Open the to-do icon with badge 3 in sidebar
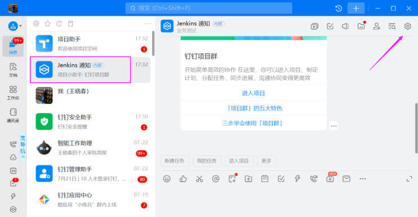 click(x=13, y=183)
